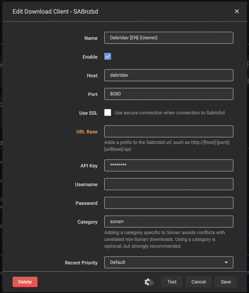Click the Category label
This screenshot has width=249, height=293.
(x=88, y=222)
